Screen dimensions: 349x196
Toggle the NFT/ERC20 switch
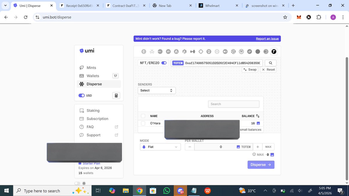[x=164, y=63]
